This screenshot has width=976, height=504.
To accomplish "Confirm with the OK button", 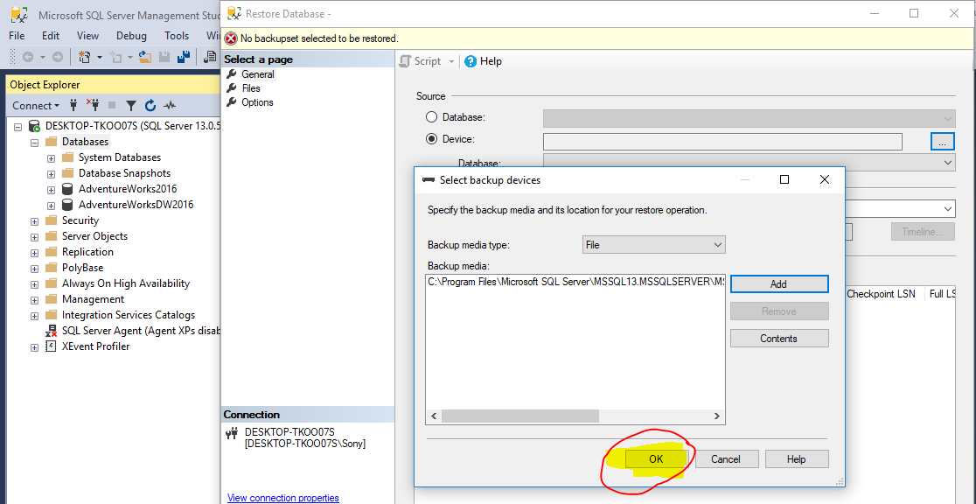I will click(656, 459).
